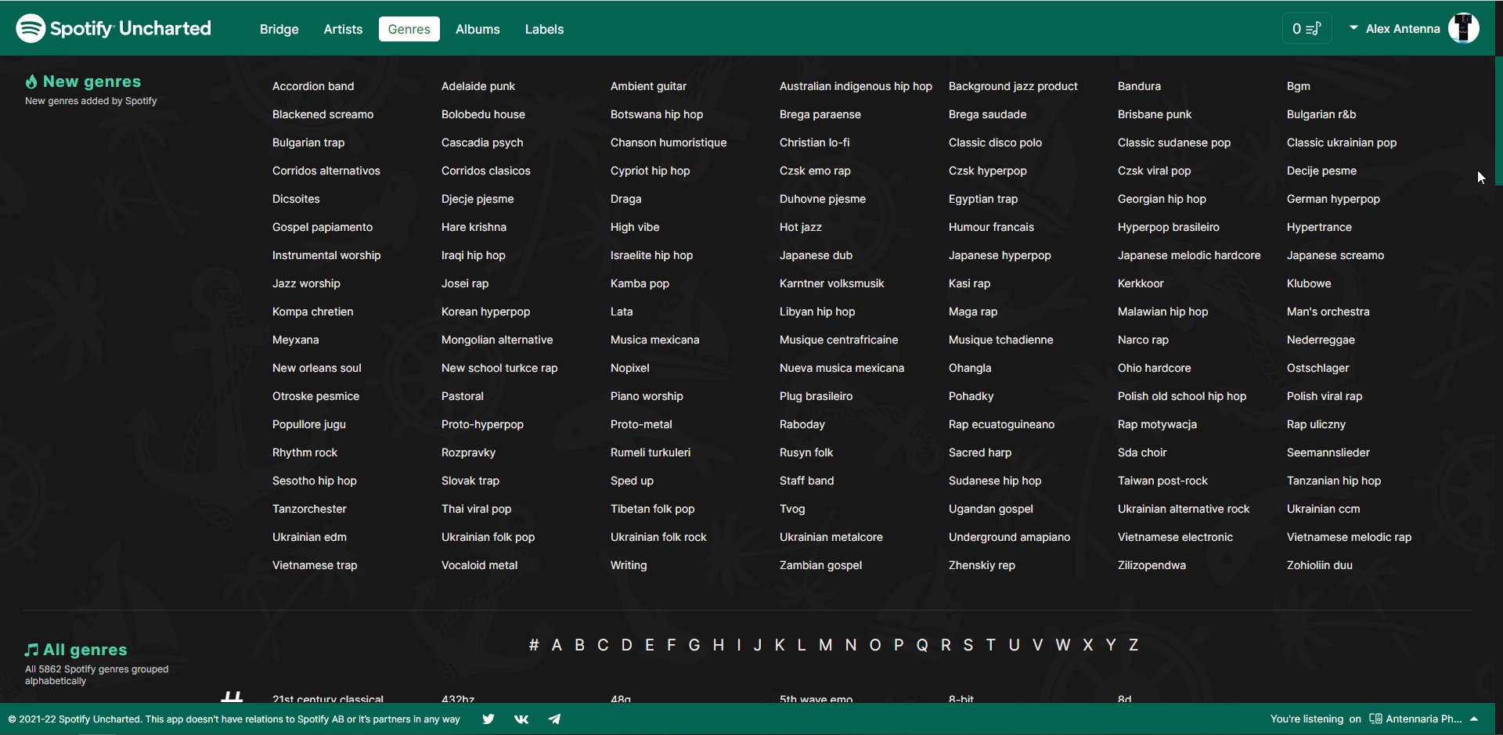
Task: Open the Proto-hyperpop genre
Action: (x=482, y=424)
